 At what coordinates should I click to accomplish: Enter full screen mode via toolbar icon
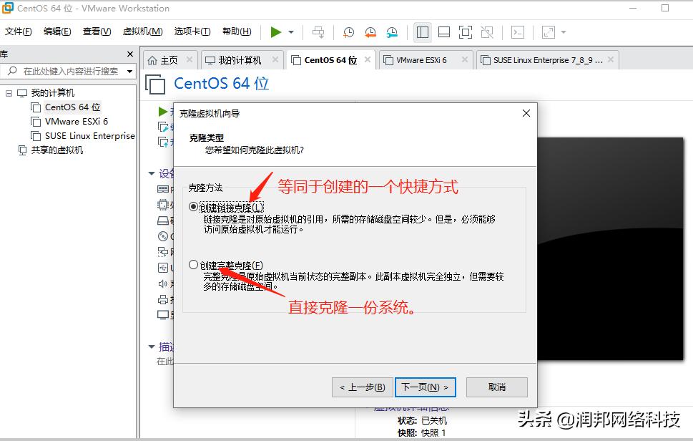tap(465, 31)
